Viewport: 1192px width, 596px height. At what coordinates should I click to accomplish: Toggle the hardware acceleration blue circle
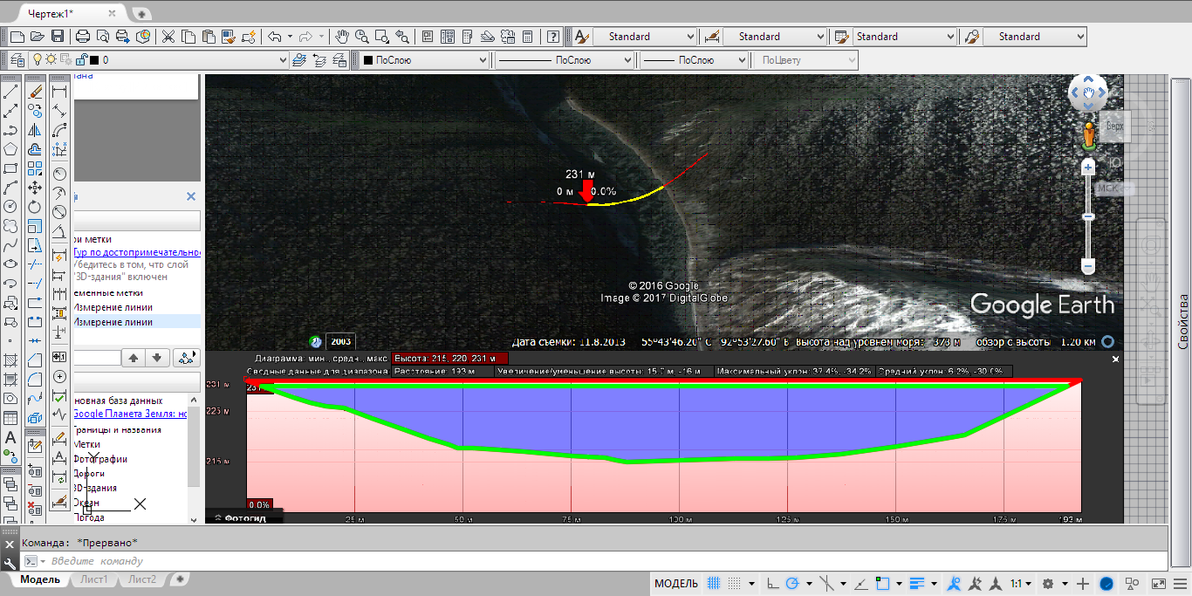pos(1106,584)
